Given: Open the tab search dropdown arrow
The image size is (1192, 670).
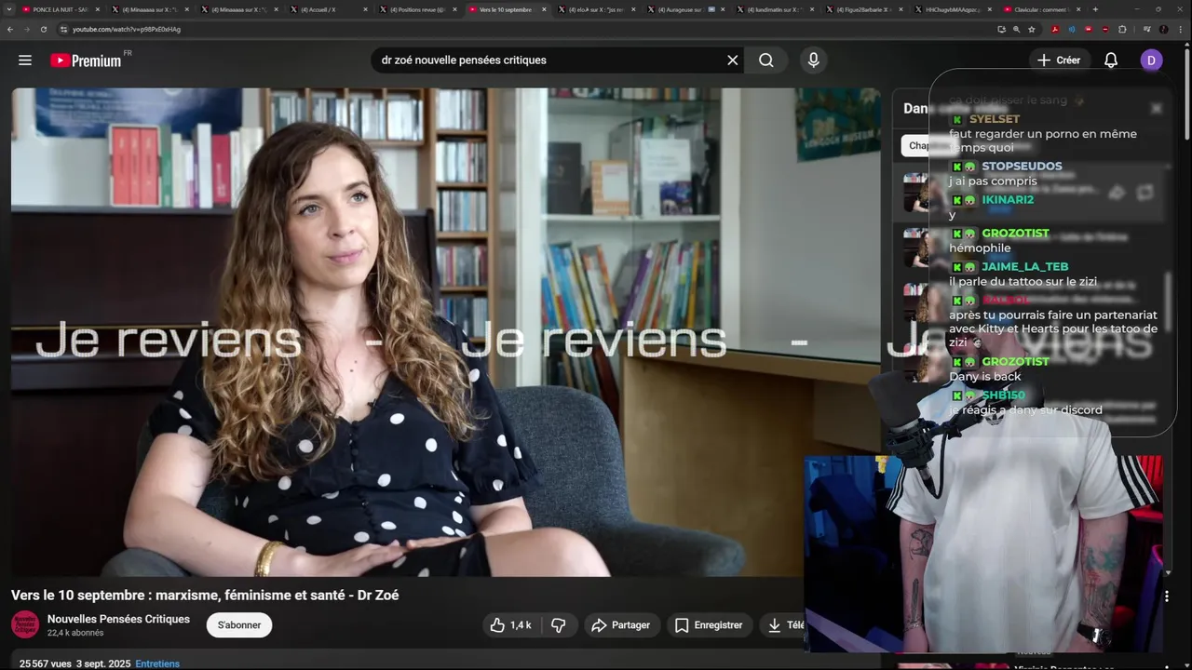Looking at the screenshot, I should click(x=7, y=9).
